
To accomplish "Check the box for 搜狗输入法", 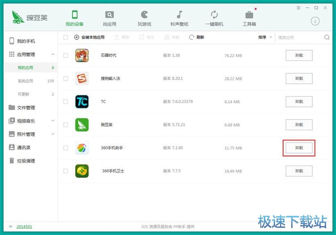I will point(66,78).
